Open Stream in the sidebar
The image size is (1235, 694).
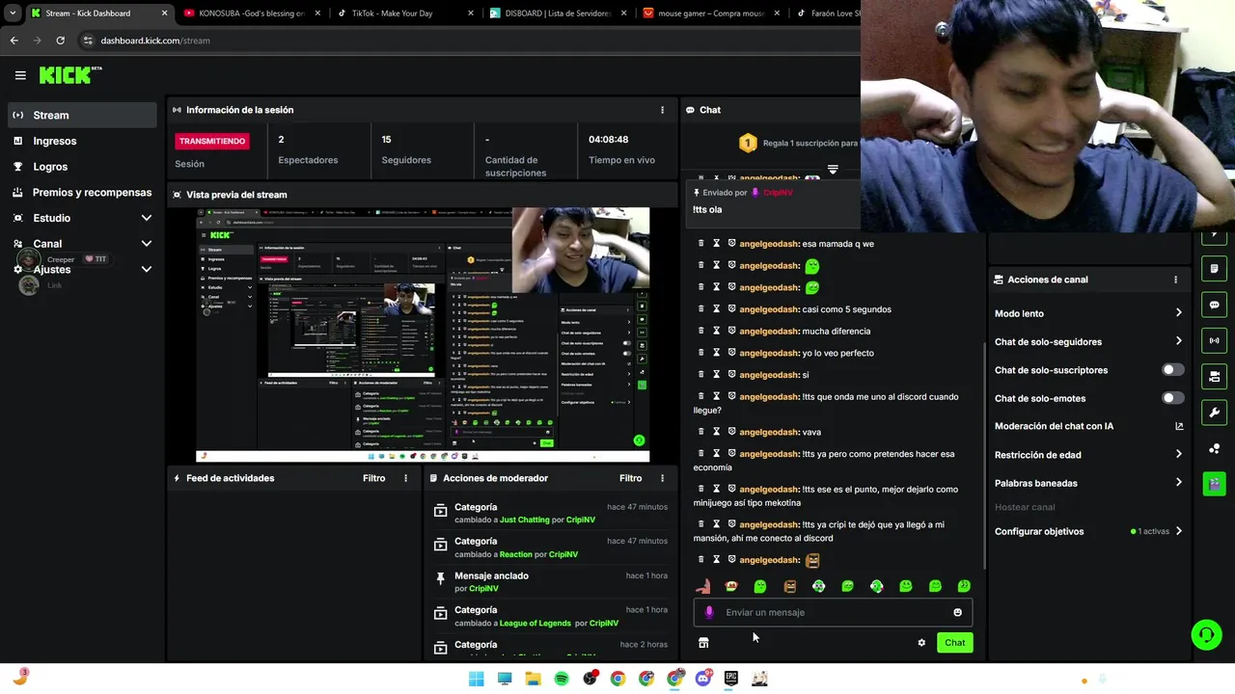82,115
